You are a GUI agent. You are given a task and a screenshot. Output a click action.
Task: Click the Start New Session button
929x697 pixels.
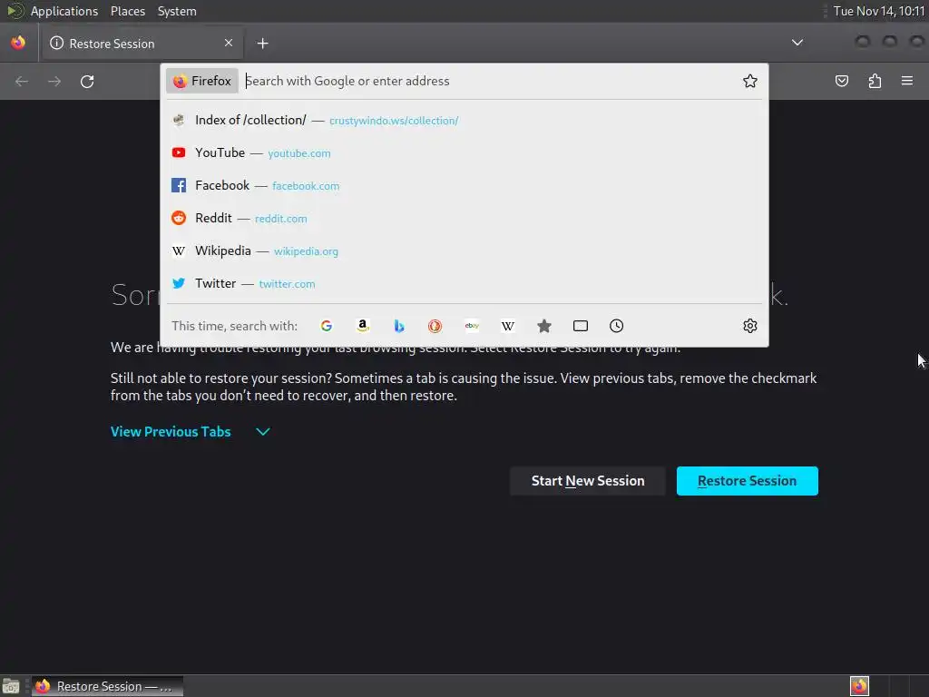tap(588, 481)
